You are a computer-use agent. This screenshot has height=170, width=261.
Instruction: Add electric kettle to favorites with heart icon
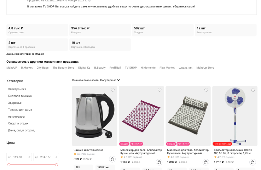(x=113, y=90)
